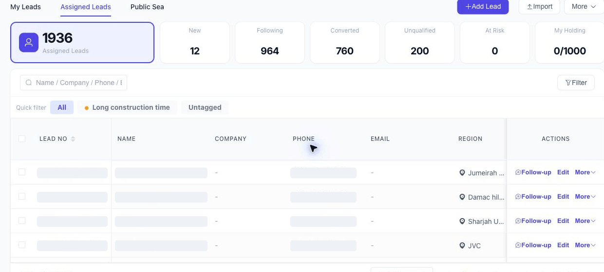Select the Long construction time quick filter
Viewport: 604px width, 272px height.
click(x=127, y=107)
